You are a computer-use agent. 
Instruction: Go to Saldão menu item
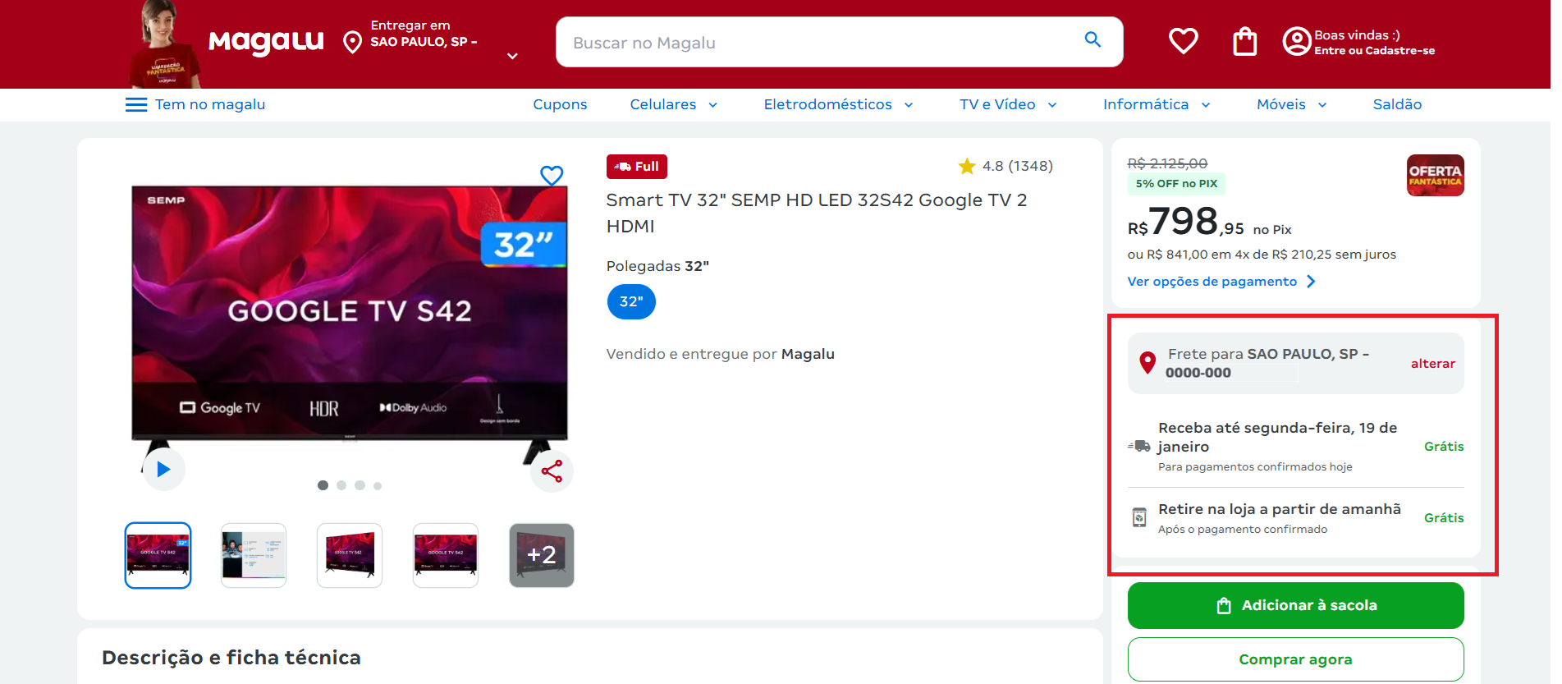[x=1397, y=104]
